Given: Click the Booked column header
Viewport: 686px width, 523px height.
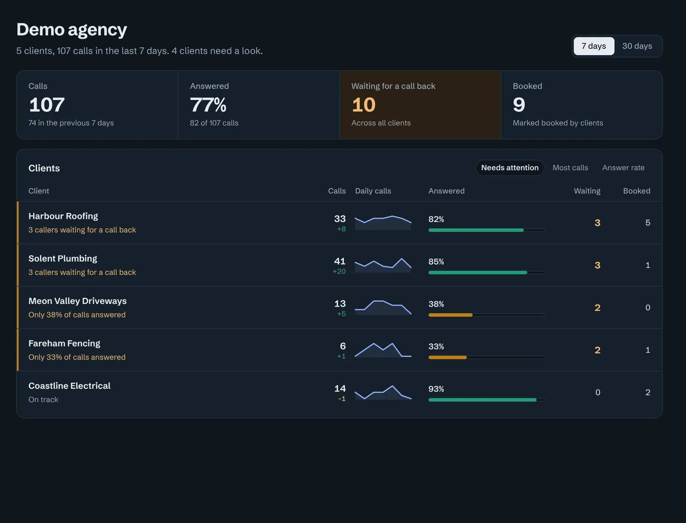Looking at the screenshot, I should pyautogui.click(x=637, y=191).
